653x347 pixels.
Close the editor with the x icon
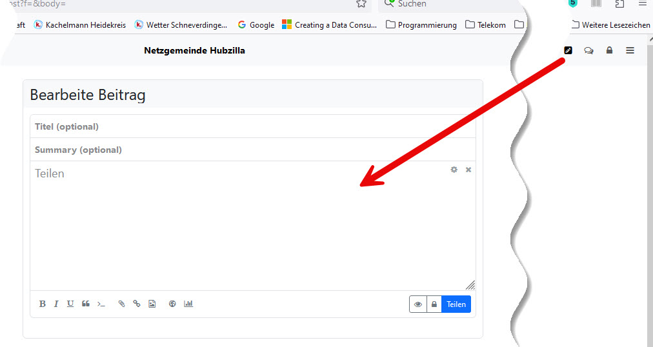[x=468, y=170]
